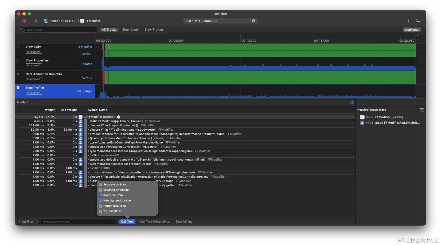Screen dimensions: 441x245
Task: Select the 0x10281c000 symbol row
Action: 185,168
